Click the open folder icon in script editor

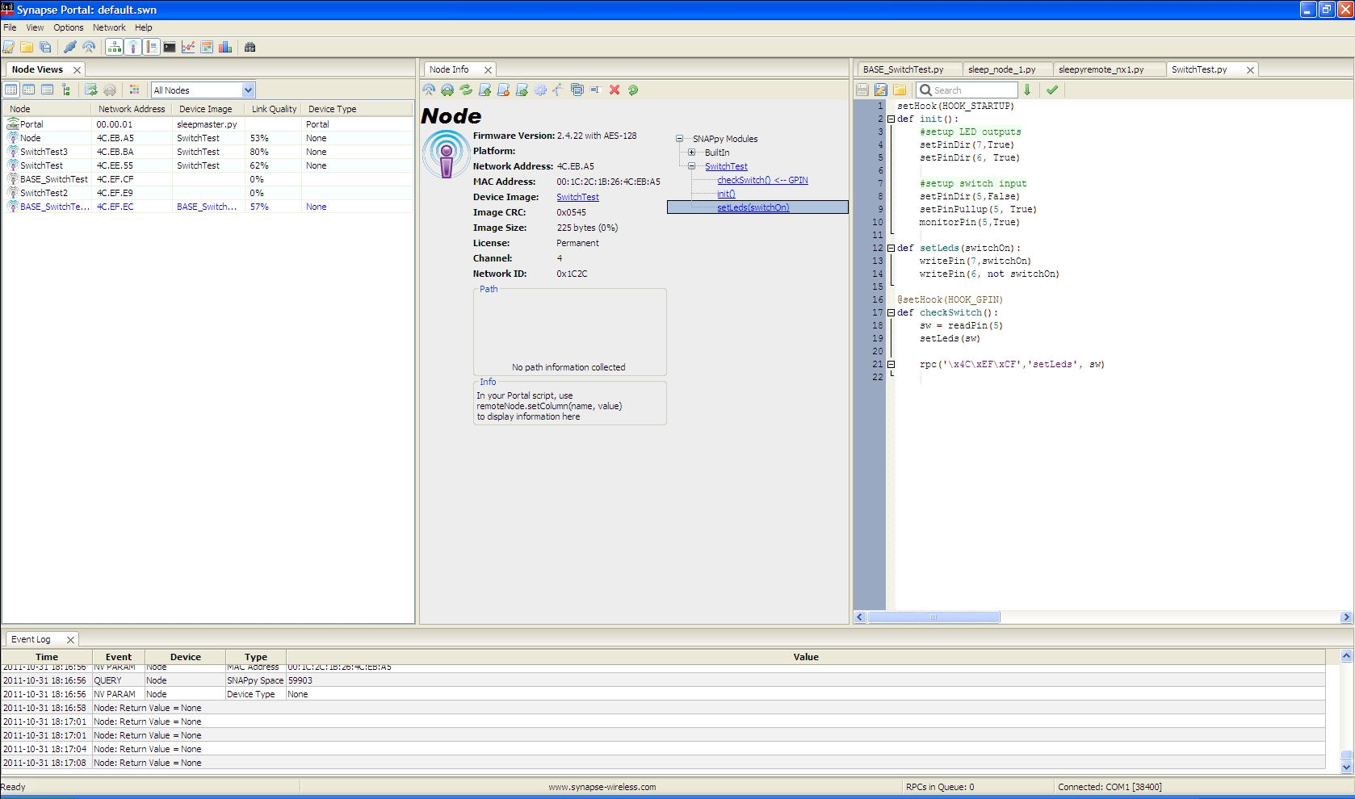[900, 90]
